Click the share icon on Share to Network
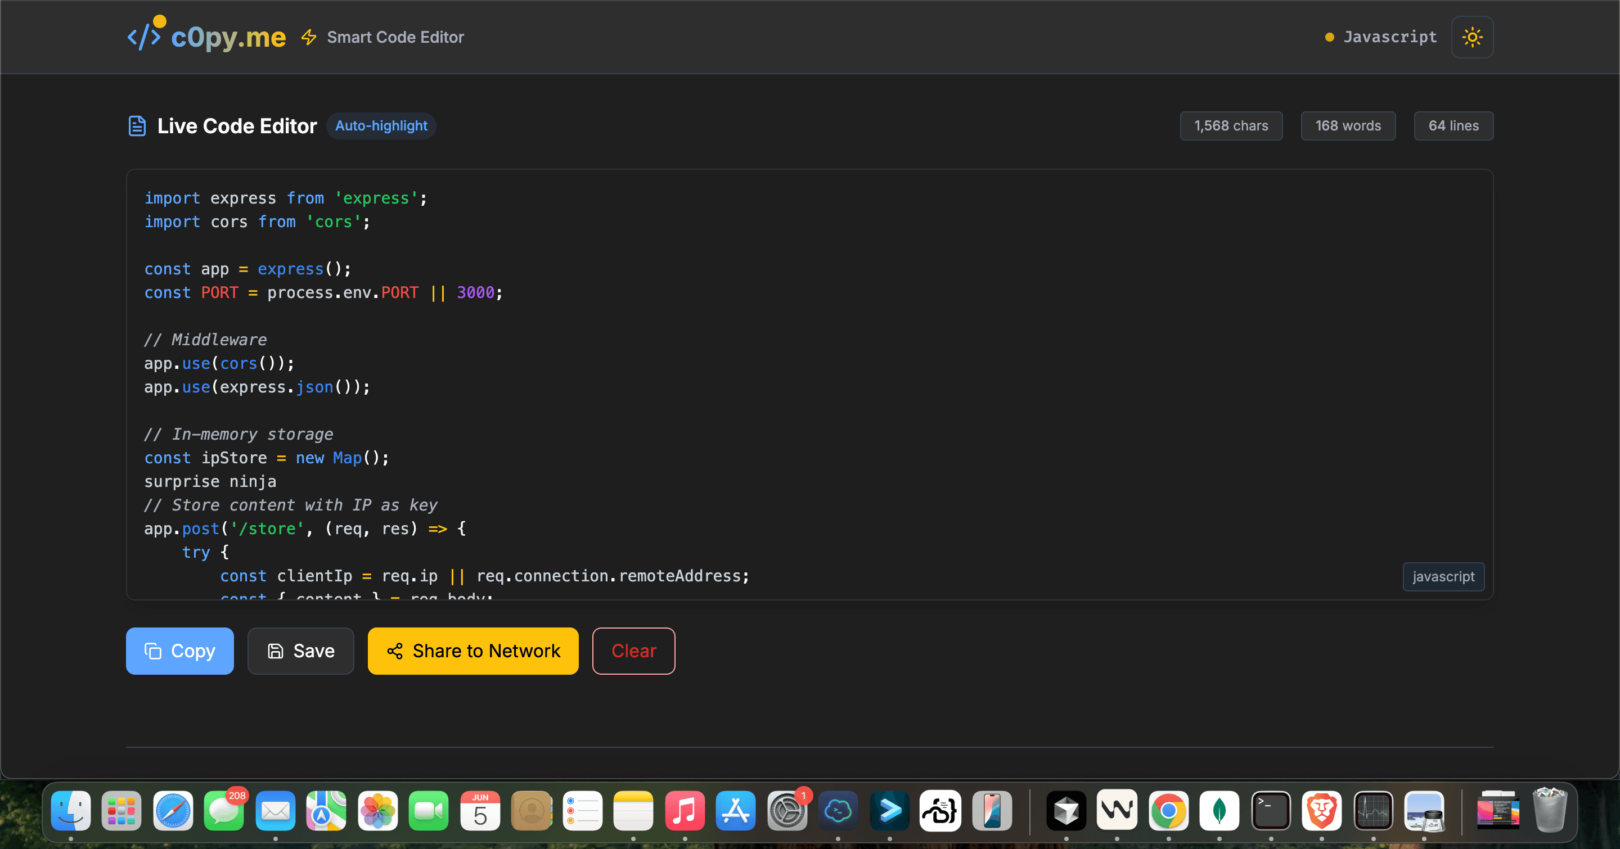This screenshot has width=1620, height=849. 394,652
